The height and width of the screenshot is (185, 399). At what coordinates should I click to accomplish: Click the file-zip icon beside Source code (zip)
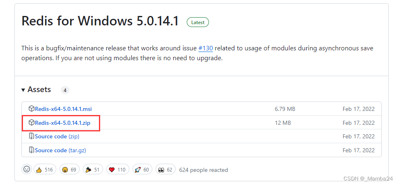(32, 136)
